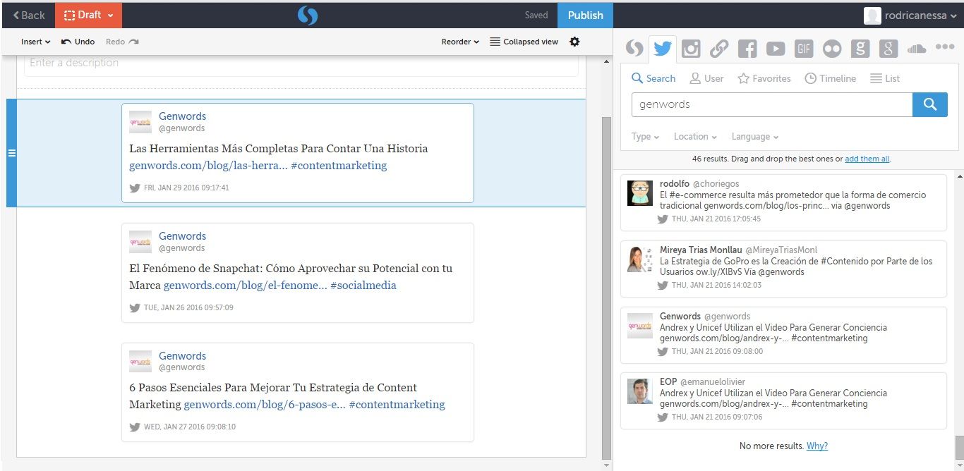
Task: Click into the genwords search field
Action: 772,104
